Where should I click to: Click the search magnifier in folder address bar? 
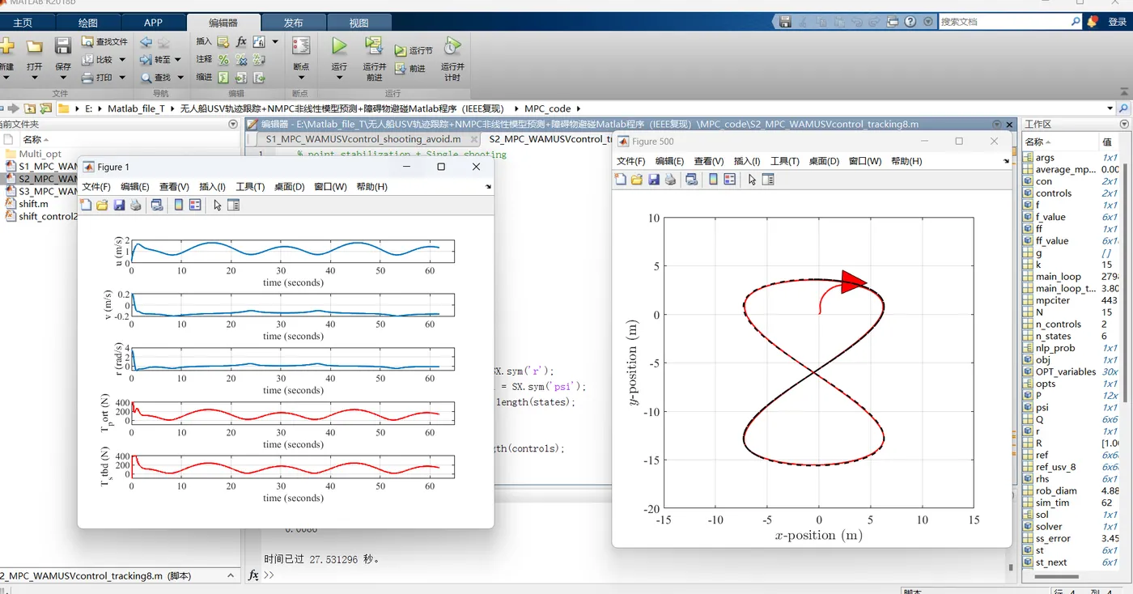[x=1123, y=108]
